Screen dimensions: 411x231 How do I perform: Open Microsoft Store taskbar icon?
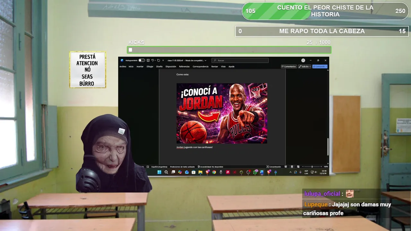pos(194,172)
